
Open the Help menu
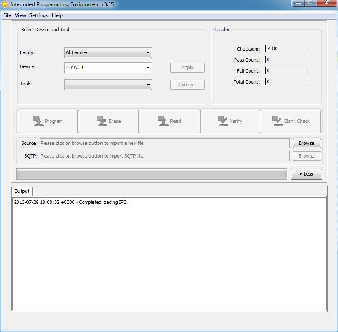(57, 15)
